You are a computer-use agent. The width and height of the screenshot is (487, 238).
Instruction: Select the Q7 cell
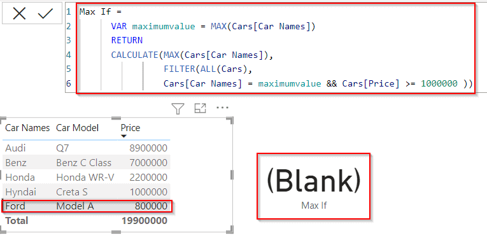(63, 148)
